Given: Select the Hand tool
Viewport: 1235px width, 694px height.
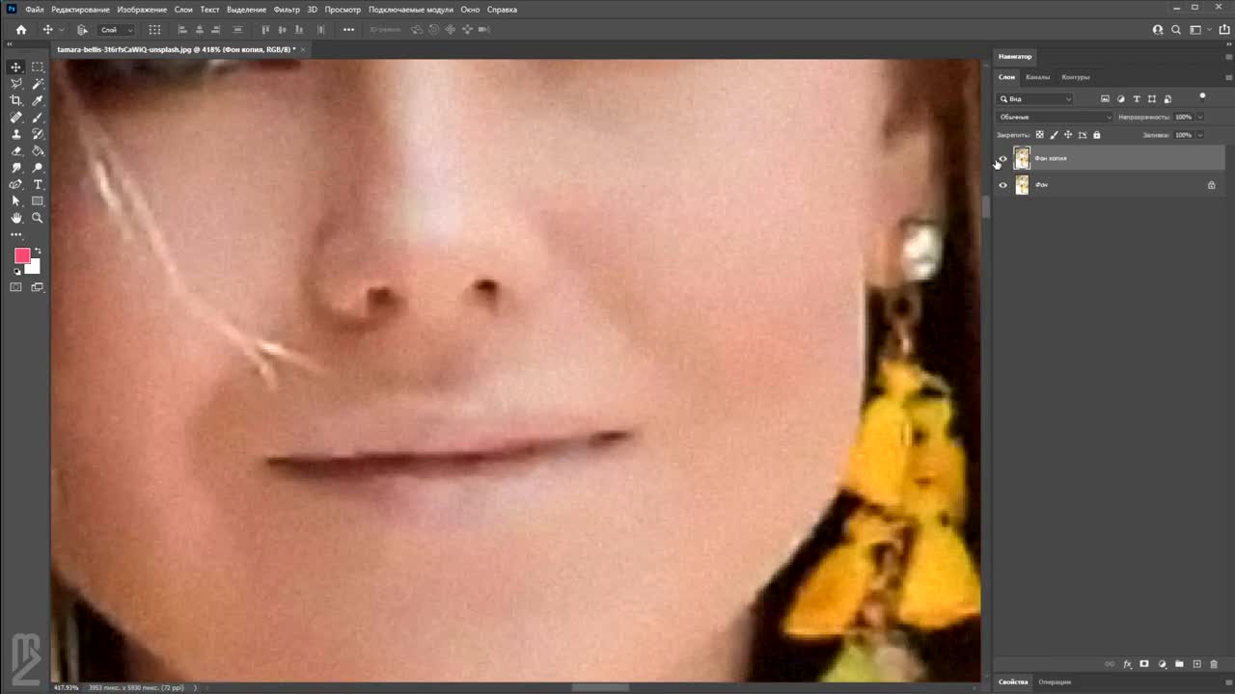Looking at the screenshot, I should pyautogui.click(x=16, y=218).
